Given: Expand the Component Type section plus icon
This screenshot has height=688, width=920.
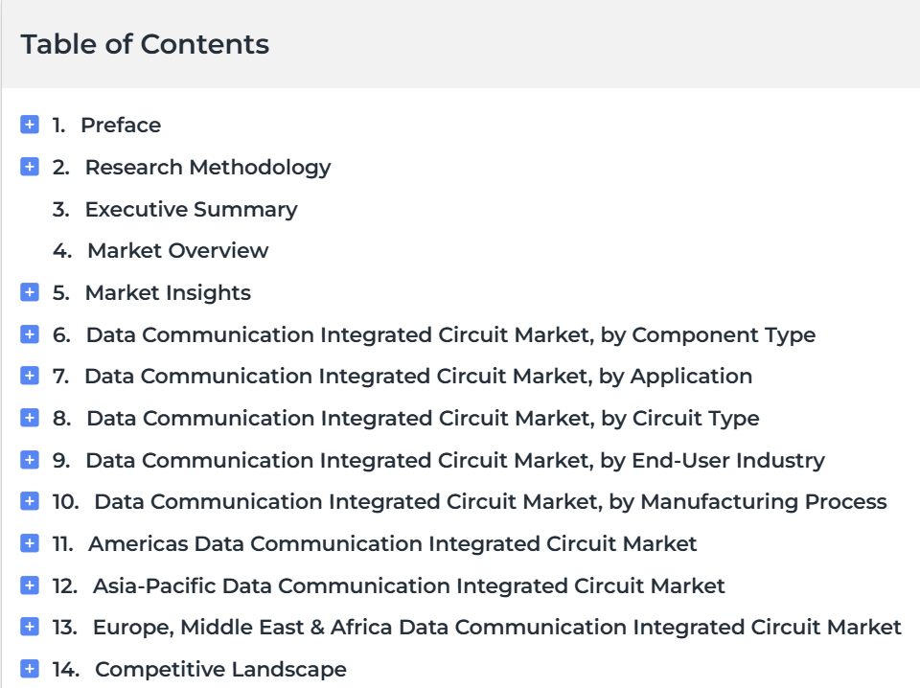Looking at the screenshot, I should coord(30,334).
